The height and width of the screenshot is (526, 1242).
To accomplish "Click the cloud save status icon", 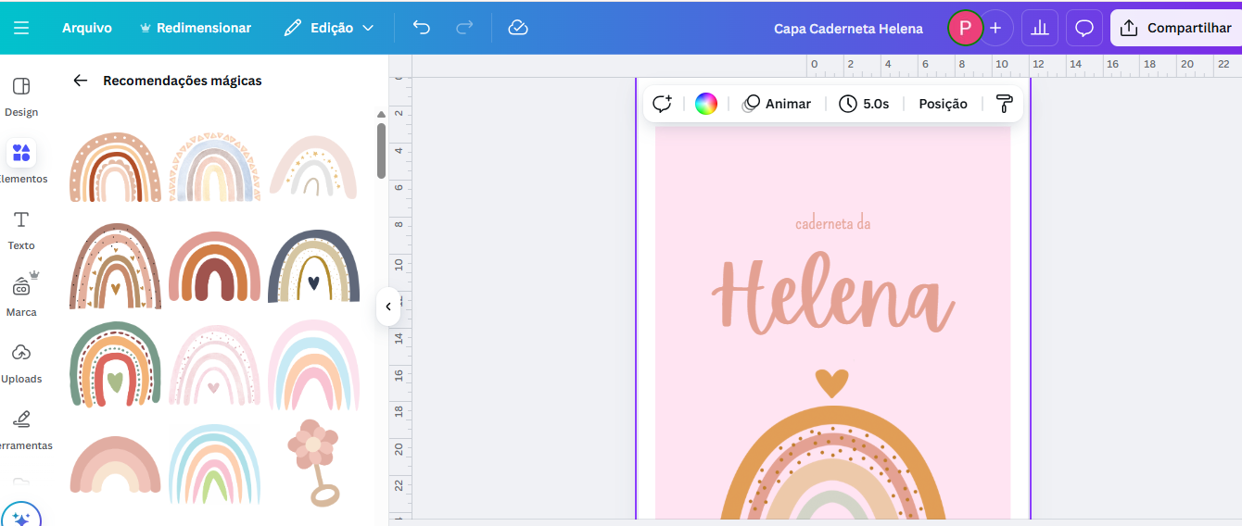I will tap(518, 28).
